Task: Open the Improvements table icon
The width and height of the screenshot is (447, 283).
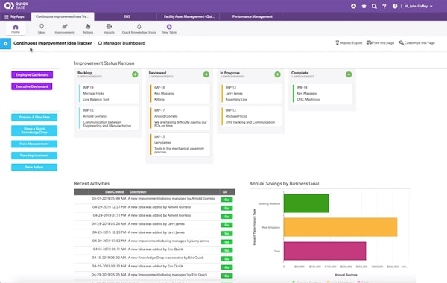Action: [65, 28]
